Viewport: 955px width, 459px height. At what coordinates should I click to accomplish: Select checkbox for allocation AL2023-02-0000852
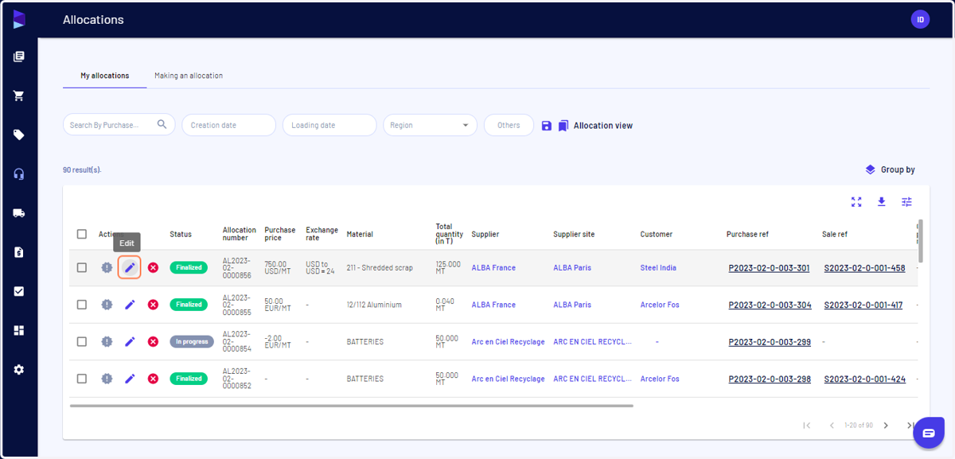tap(82, 379)
